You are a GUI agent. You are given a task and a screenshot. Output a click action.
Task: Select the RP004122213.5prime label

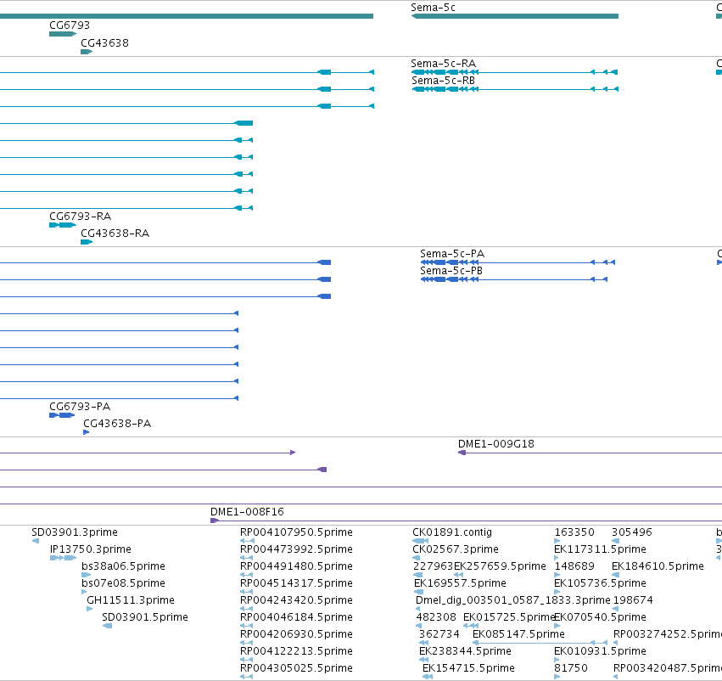296,651
